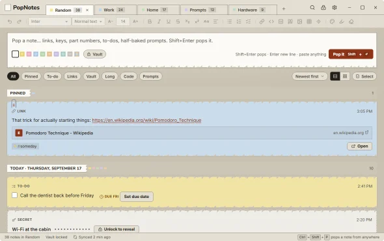Open the color palette icon in toolbar
The height and width of the screenshot is (241, 384).
coord(332,21)
